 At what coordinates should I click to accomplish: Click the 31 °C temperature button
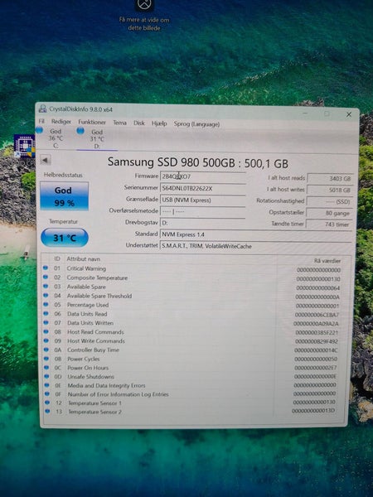[x=65, y=238]
